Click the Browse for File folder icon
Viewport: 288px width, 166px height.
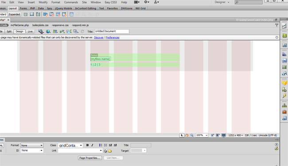pos(110,151)
